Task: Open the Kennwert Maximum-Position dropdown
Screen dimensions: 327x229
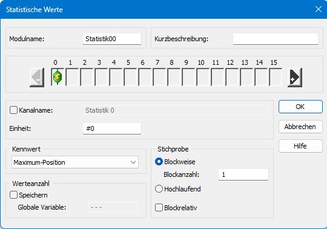Action: coord(75,162)
